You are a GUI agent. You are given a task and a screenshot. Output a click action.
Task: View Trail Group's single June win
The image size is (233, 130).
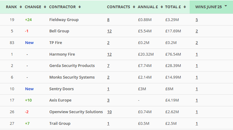(197, 123)
